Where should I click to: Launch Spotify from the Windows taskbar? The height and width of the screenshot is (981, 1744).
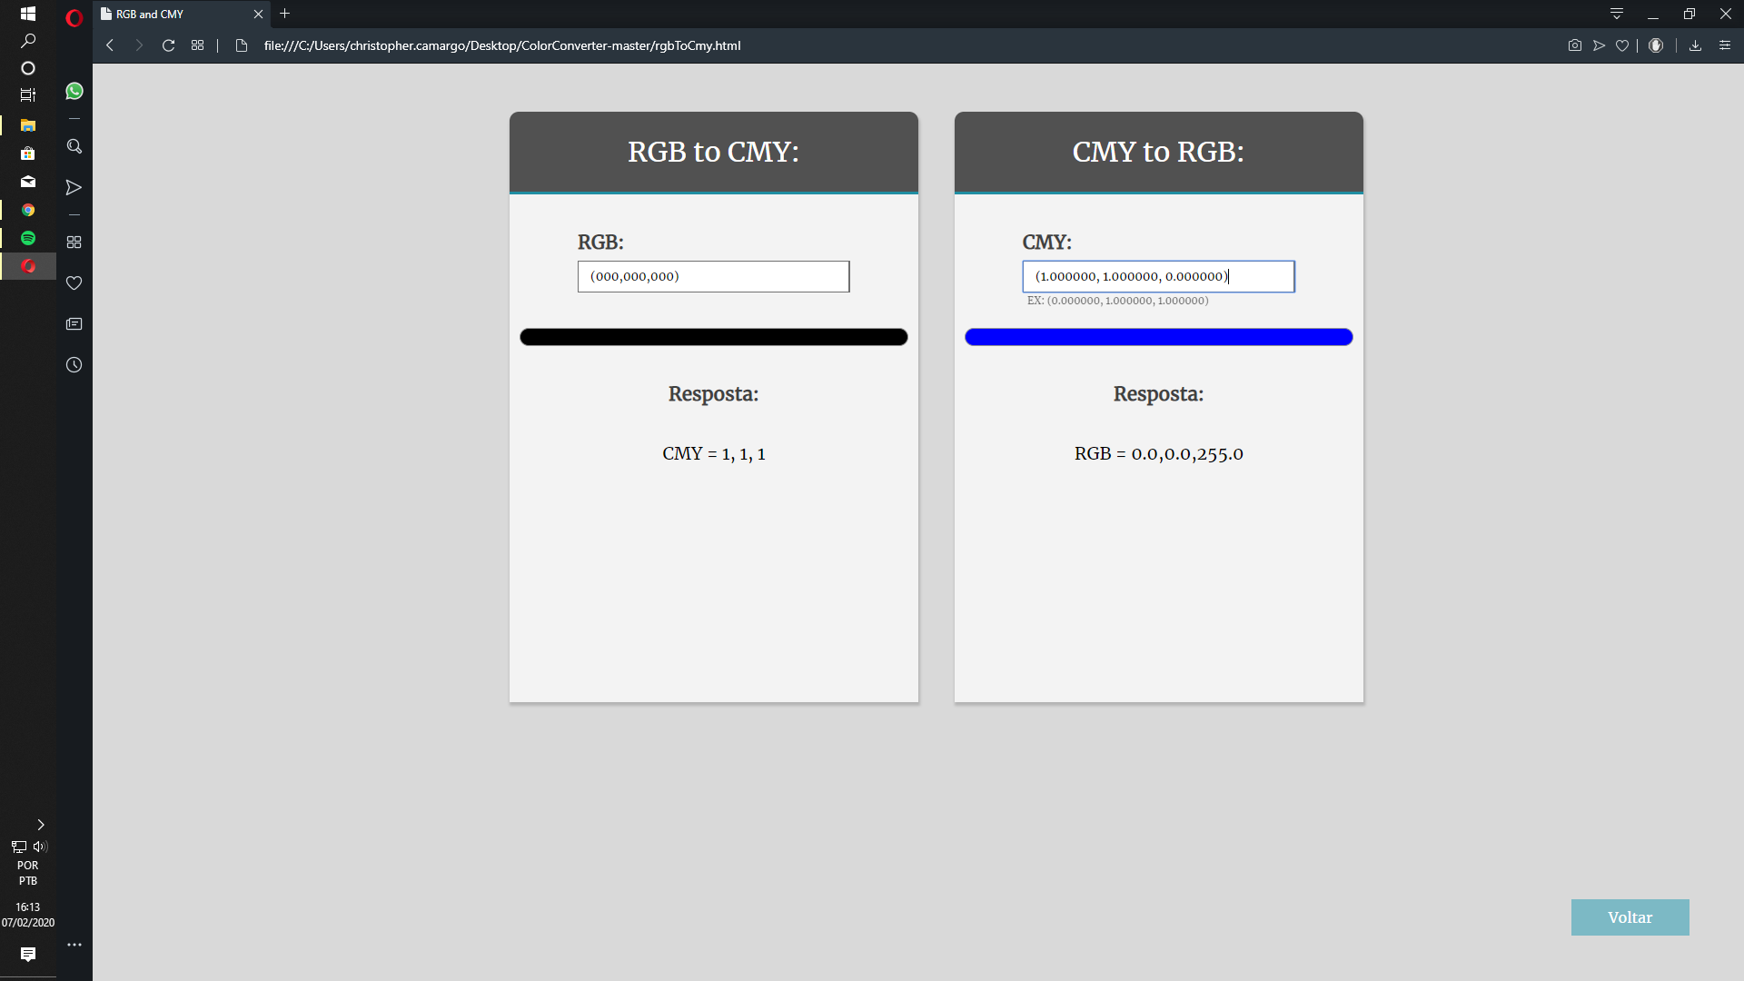point(28,238)
